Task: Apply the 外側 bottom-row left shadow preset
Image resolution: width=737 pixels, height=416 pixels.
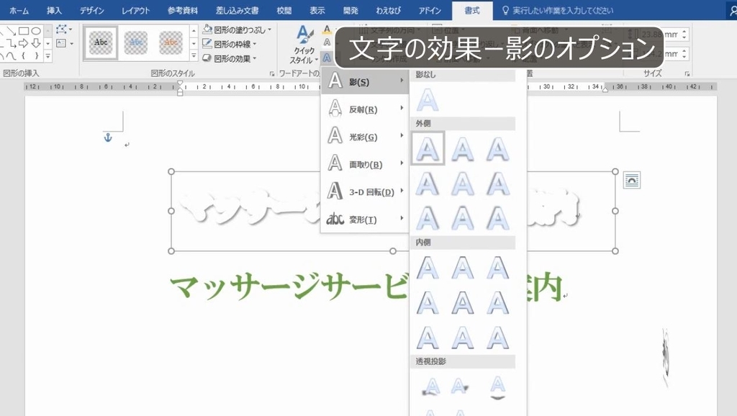Action: [x=428, y=218]
